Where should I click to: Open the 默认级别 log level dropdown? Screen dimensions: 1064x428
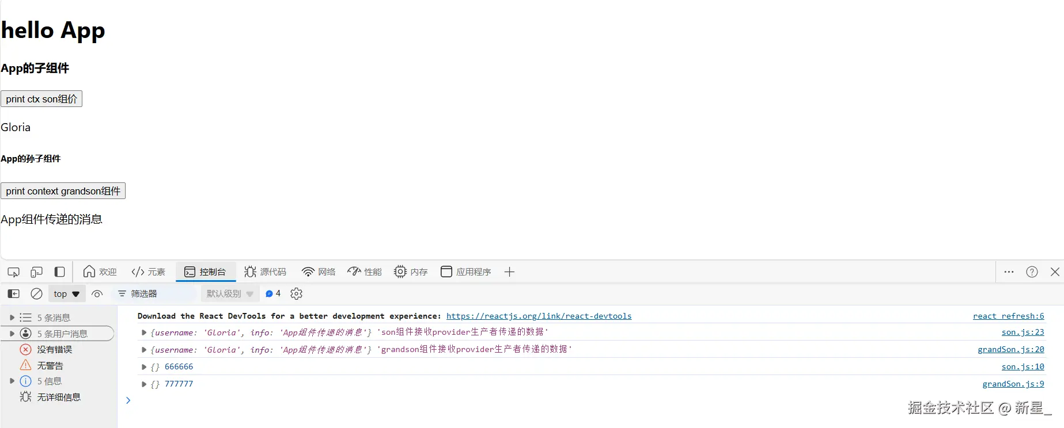[230, 294]
